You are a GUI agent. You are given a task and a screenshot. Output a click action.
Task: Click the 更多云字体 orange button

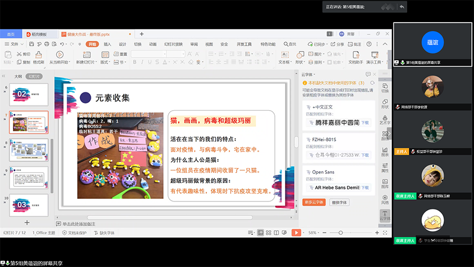coord(314,203)
